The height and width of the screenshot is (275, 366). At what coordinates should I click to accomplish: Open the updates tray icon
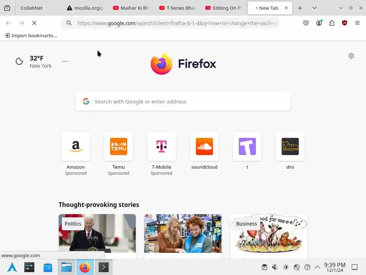[307, 267]
